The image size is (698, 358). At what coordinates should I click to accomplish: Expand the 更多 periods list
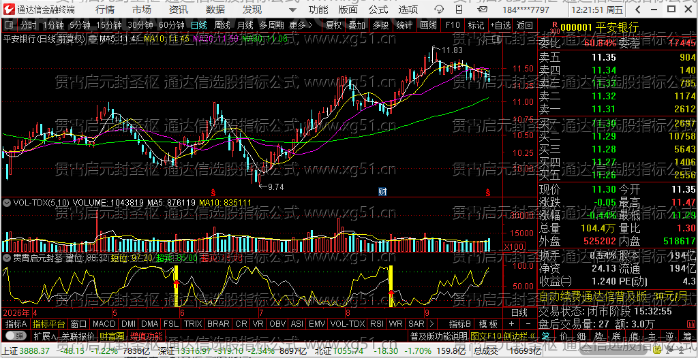click(301, 26)
